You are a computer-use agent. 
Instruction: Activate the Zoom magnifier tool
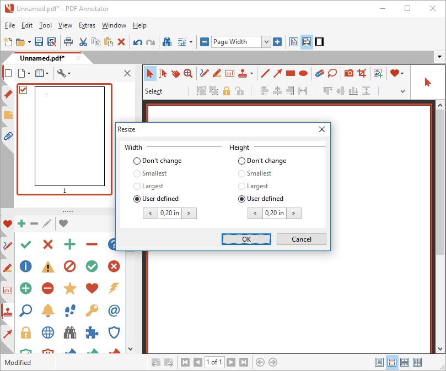188,73
